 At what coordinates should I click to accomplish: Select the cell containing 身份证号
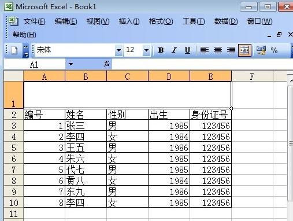pos(210,115)
